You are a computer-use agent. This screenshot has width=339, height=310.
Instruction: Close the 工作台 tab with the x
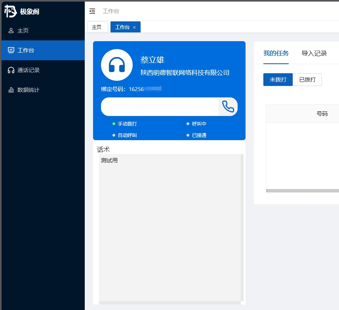[x=134, y=27]
